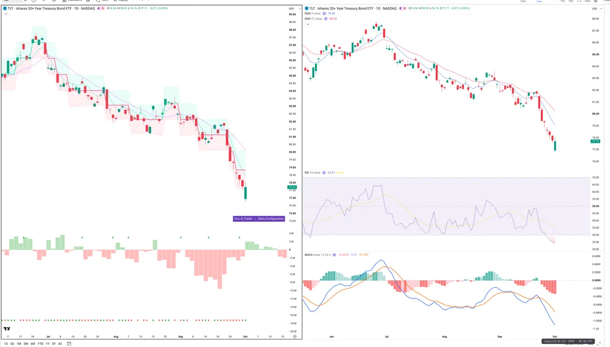
Task: Open time axis settings gear on left chart
Action: (295, 336)
